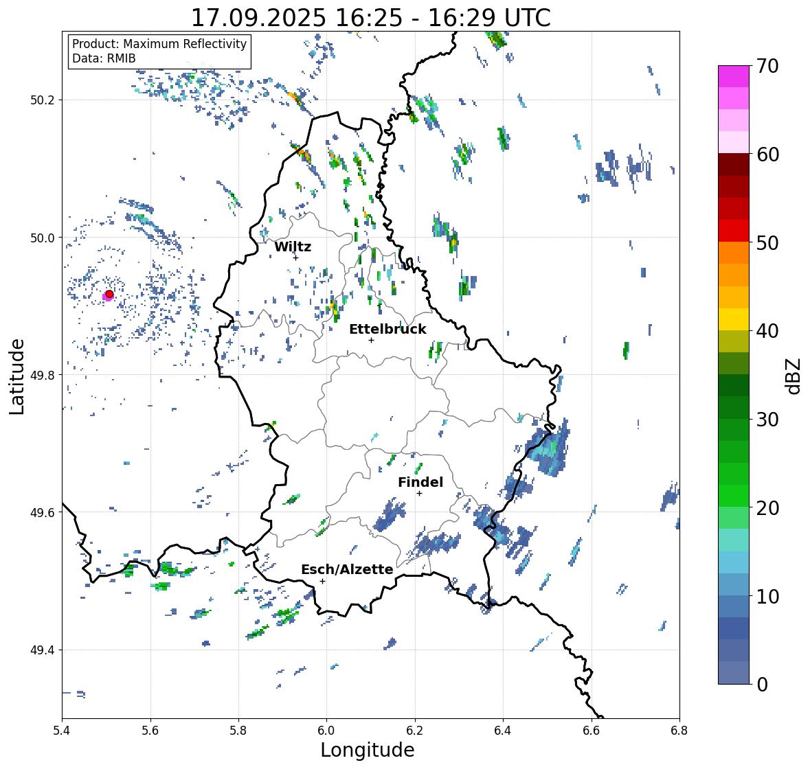Pick the magenta swatch at colorbar top
This screenshot has width=810, height=767.
coord(734,76)
